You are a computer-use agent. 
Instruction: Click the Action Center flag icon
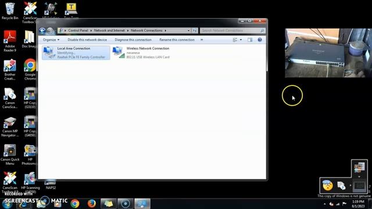[344, 204]
